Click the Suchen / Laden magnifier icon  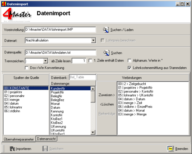click(x=106, y=30)
